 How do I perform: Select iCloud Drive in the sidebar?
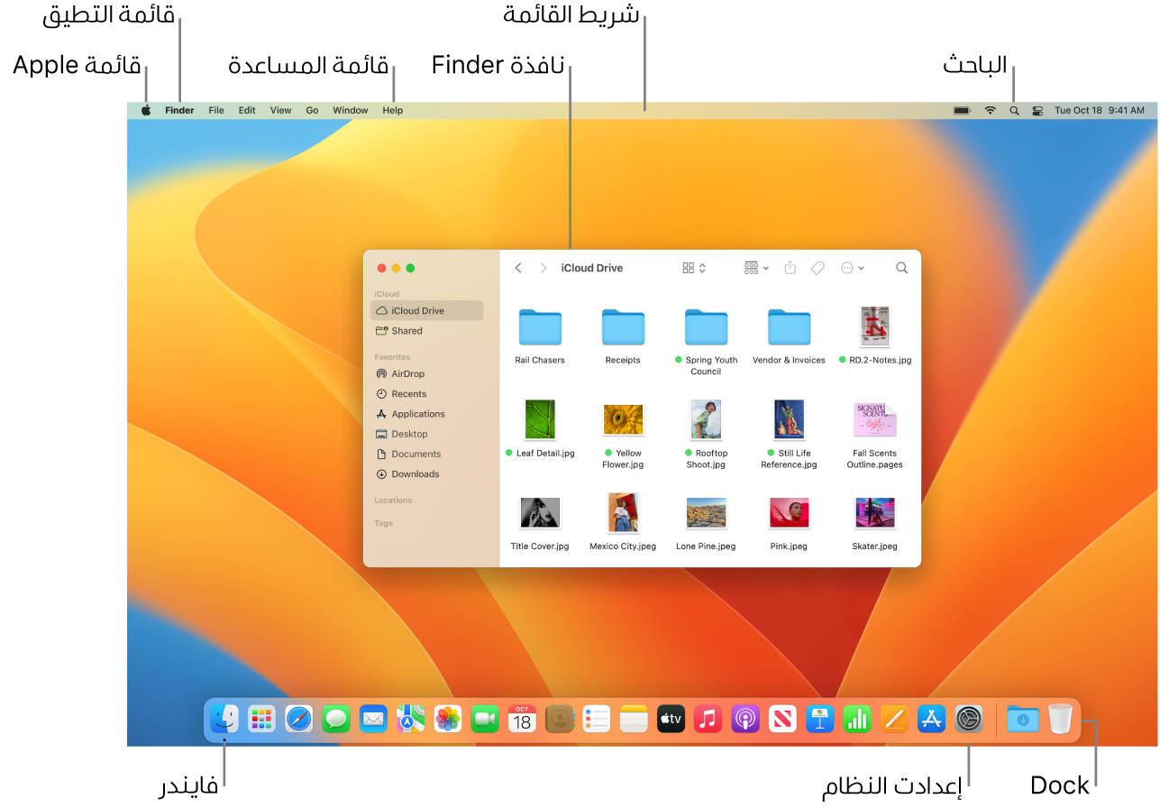click(427, 310)
